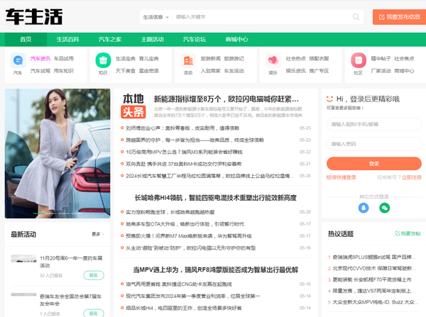
Task: Log in with the blue QQ icon
Action: click(364, 208)
